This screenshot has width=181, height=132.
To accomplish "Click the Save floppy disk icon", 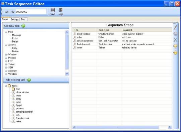I will point(53,10).
